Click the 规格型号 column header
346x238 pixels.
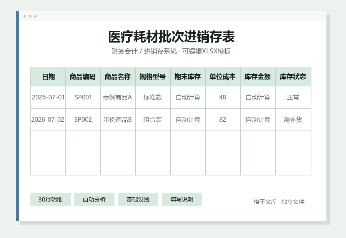click(x=153, y=77)
